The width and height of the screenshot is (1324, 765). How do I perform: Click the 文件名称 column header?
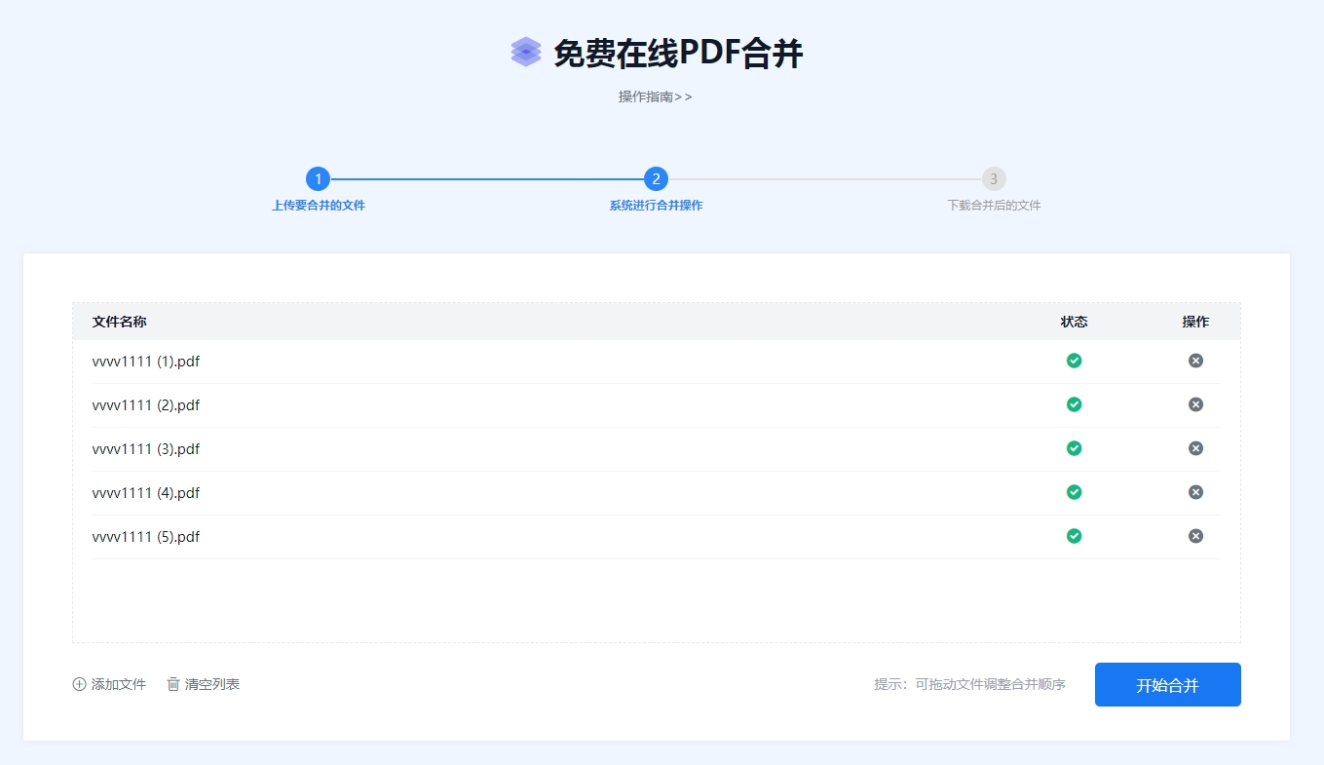coord(120,322)
